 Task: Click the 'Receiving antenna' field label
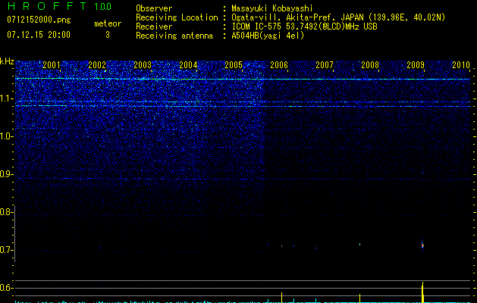tap(174, 36)
